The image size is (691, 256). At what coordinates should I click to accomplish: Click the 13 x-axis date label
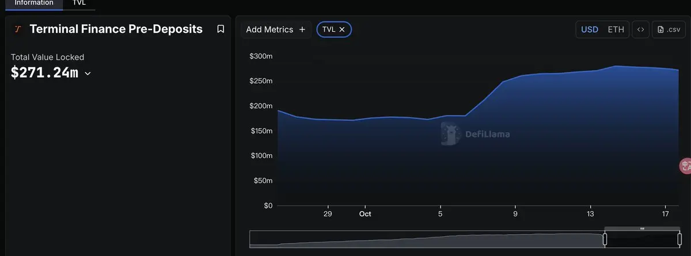pos(590,214)
